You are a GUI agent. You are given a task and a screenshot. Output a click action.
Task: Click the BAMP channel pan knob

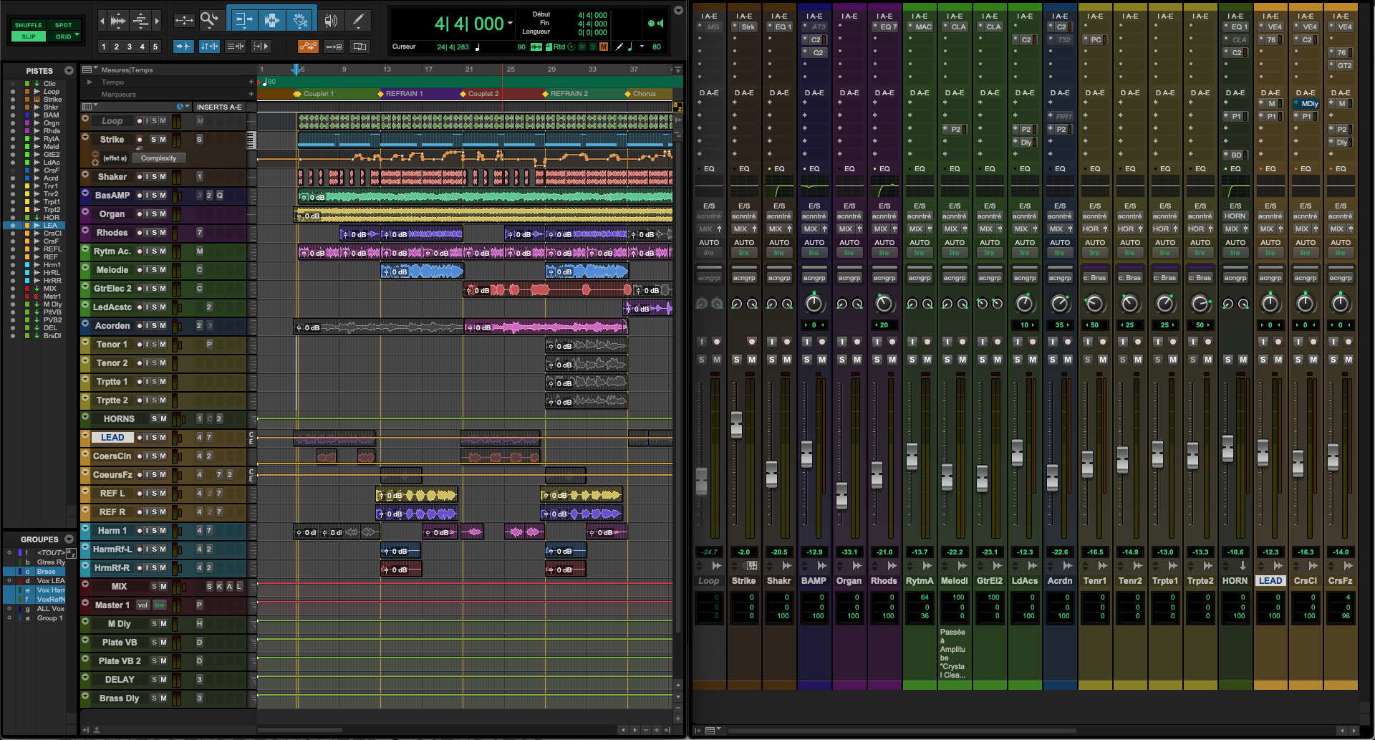pyautogui.click(x=814, y=304)
